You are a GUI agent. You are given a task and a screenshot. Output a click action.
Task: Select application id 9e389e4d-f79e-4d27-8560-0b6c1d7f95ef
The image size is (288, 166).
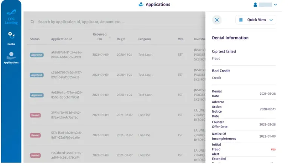67,95
